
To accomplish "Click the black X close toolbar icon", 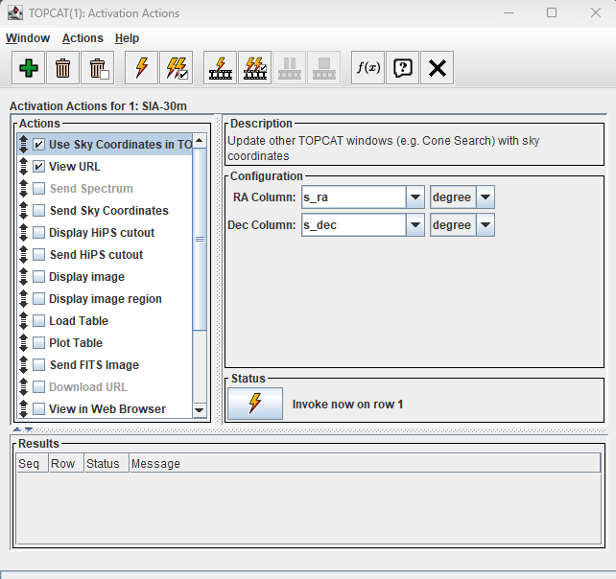I will (437, 68).
